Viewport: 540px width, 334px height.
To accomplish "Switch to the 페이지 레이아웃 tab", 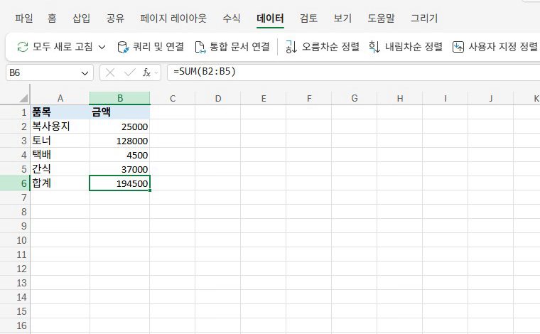I will point(173,18).
